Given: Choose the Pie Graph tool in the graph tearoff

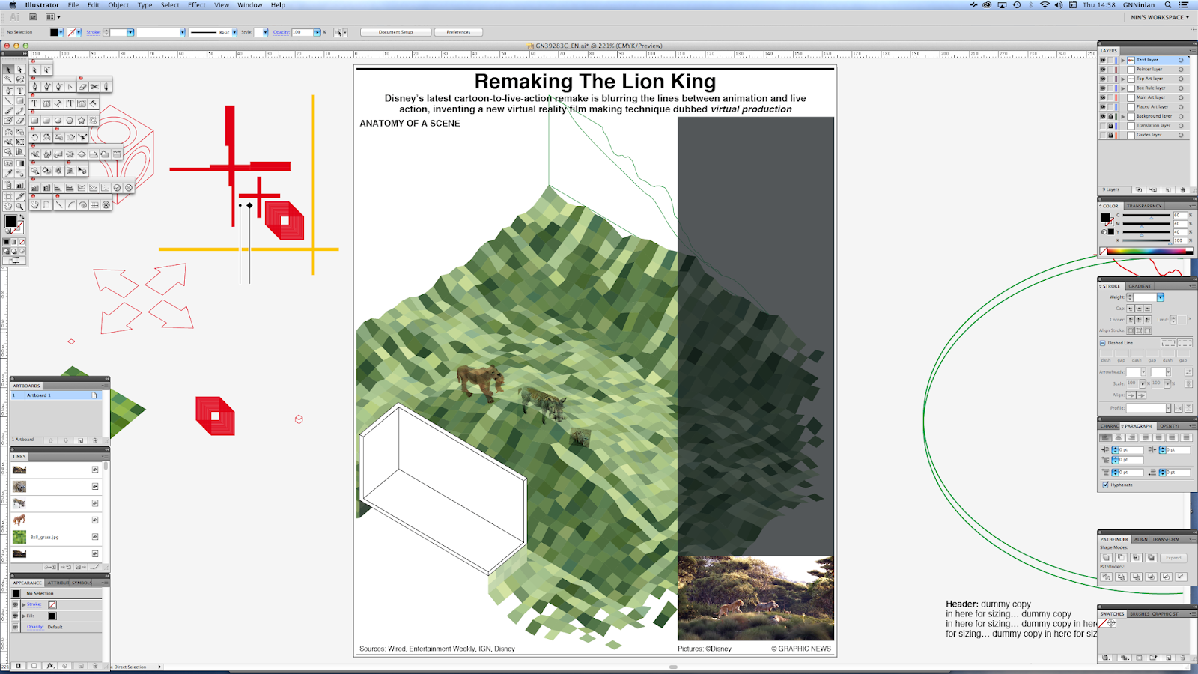Looking at the screenshot, I should [117, 188].
